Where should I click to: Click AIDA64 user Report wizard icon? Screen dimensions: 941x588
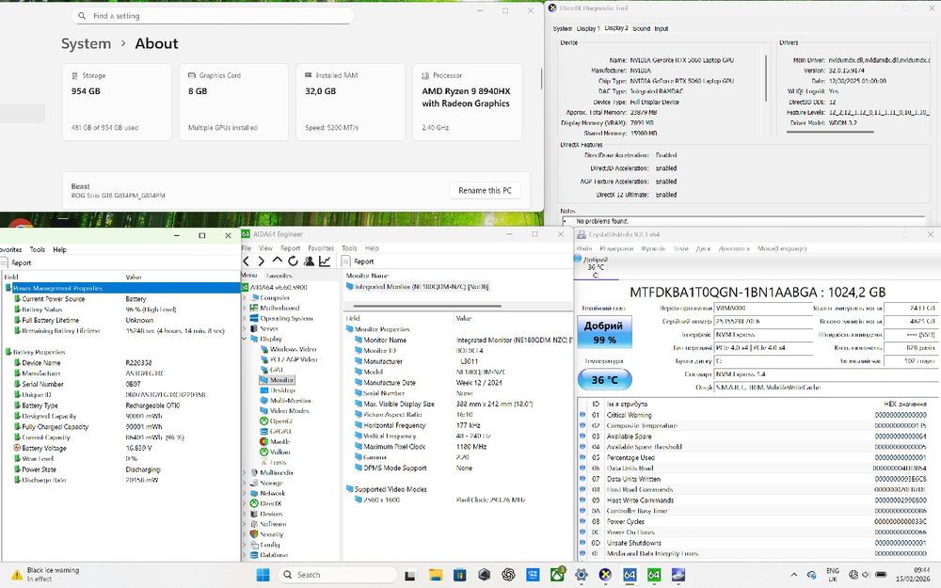coord(309,261)
